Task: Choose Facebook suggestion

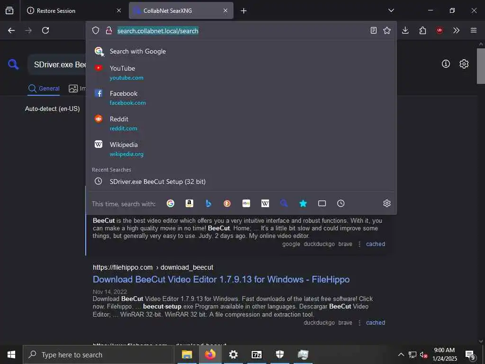Action: (241, 98)
